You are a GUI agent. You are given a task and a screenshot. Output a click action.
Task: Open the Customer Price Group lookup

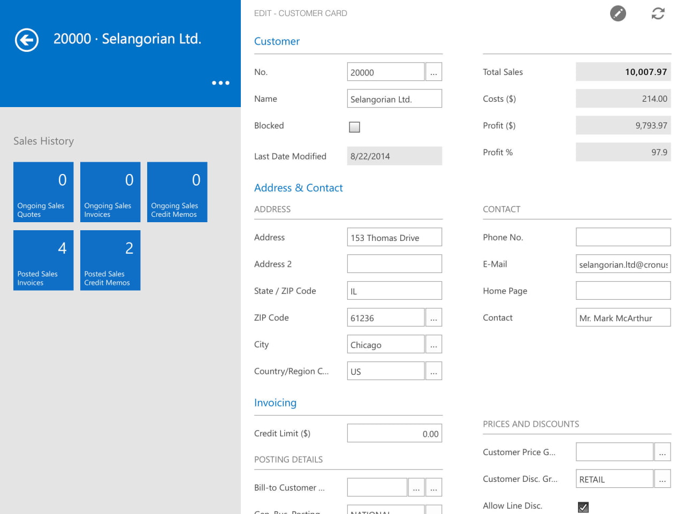pos(663,451)
